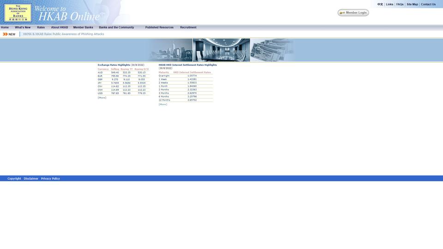Click the 12 Months rate value 3.65702
Screen dimensions: 443x249
tap(192, 100)
